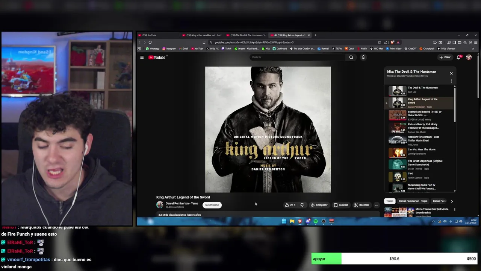Open Brave browser from the taskbar

(x=300, y=221)
